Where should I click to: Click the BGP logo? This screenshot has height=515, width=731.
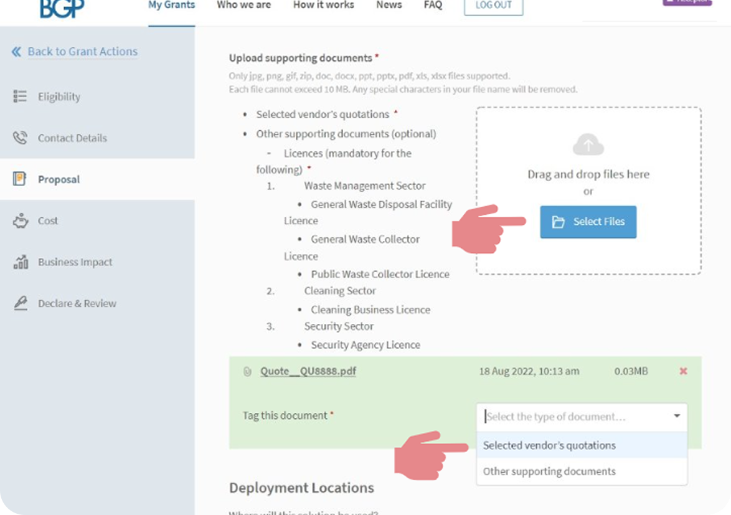(62, 8)
